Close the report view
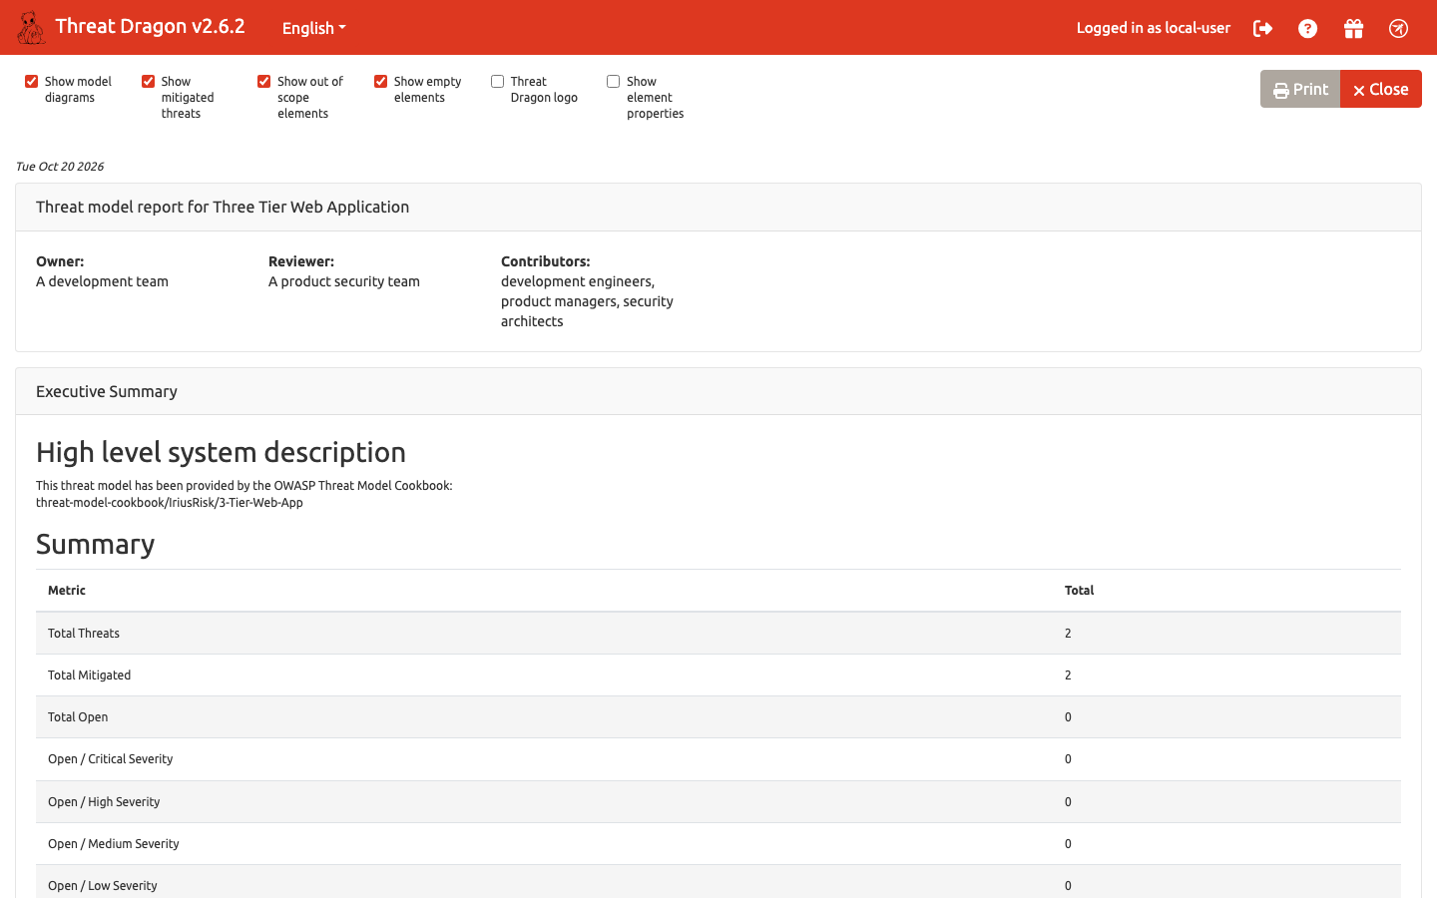The width and height of the screenshot is (1437, 898). [x=1381, y=89]
